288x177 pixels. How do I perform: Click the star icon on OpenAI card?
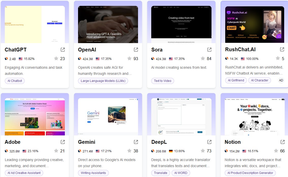[x=129, y=58]
